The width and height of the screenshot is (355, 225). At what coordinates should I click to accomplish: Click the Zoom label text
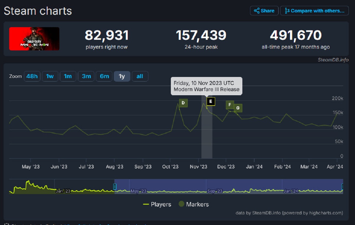(16, 76)
